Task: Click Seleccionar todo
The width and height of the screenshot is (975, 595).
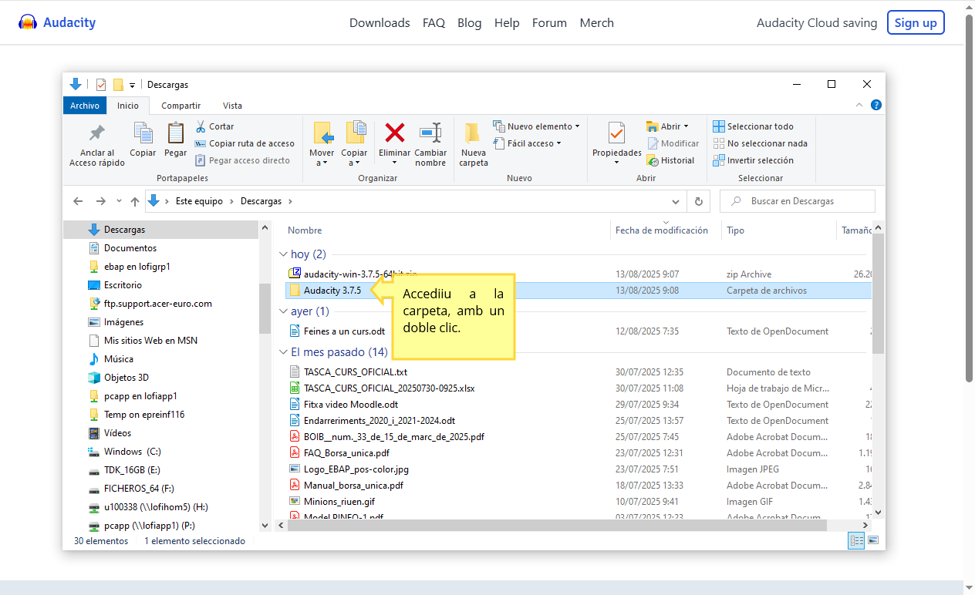Action: point(753,126)
